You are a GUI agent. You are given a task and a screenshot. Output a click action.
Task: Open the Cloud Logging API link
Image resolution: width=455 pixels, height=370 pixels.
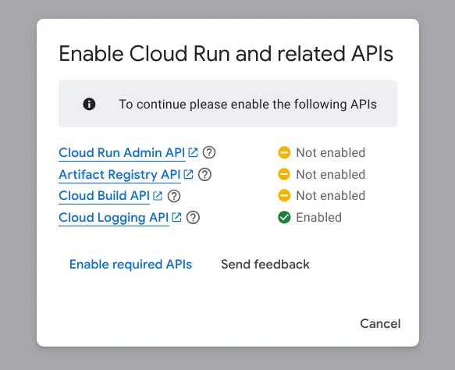coord(114,218)
